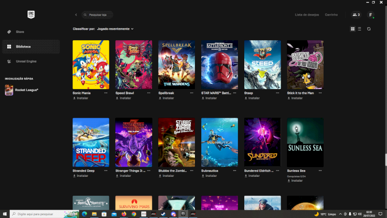387x218 pixels.
Task: Open the friends list icon
Action: (x=356, y=15)
